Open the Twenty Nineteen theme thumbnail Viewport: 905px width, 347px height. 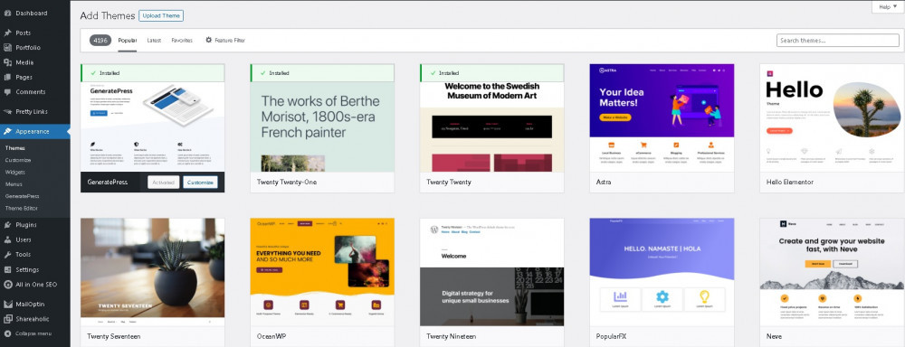pos(491,272)
